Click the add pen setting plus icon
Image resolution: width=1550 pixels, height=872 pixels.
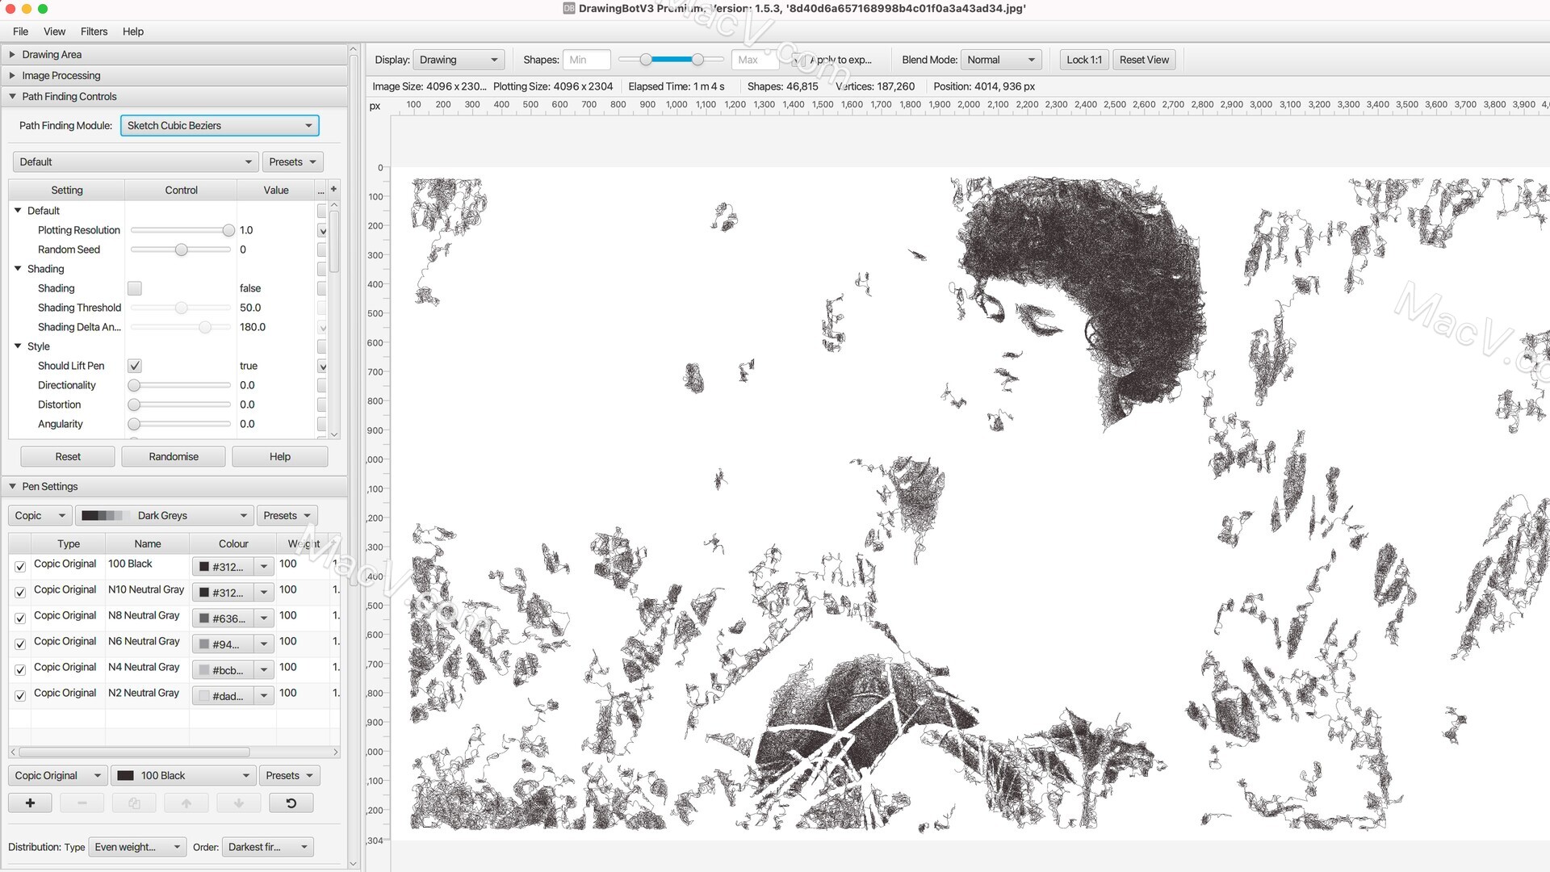[x=29, y=803]
